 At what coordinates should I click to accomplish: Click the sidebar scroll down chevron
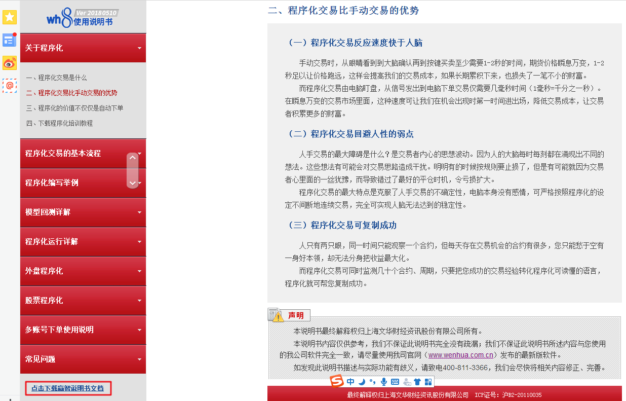(x=133, y=183)
